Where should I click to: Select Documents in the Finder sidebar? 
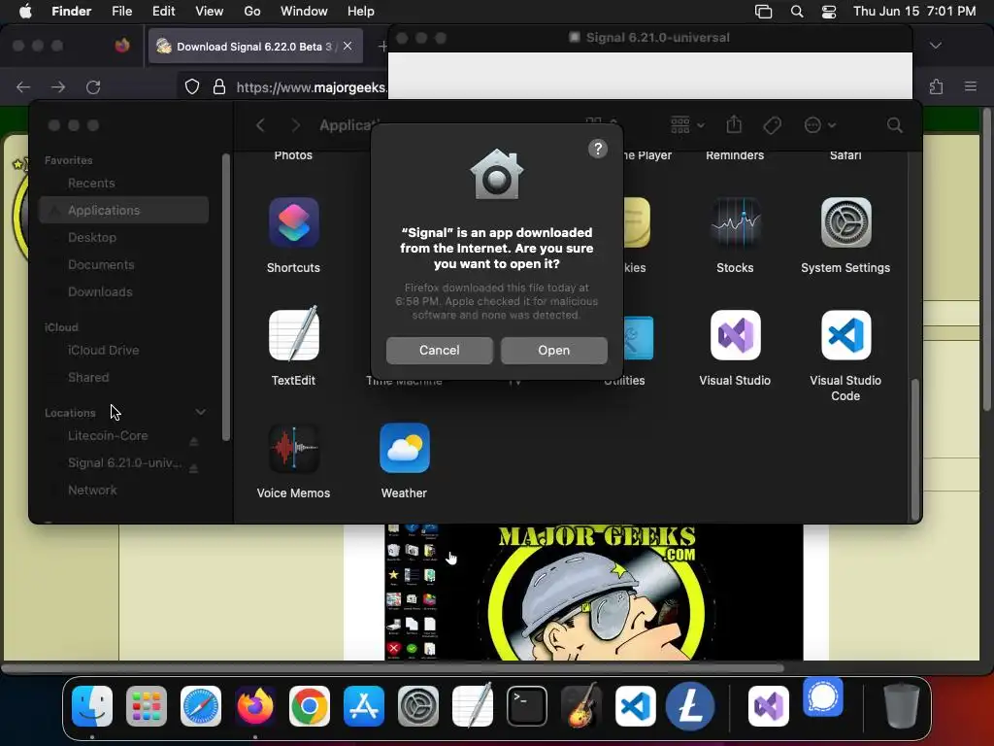[123, 264]
